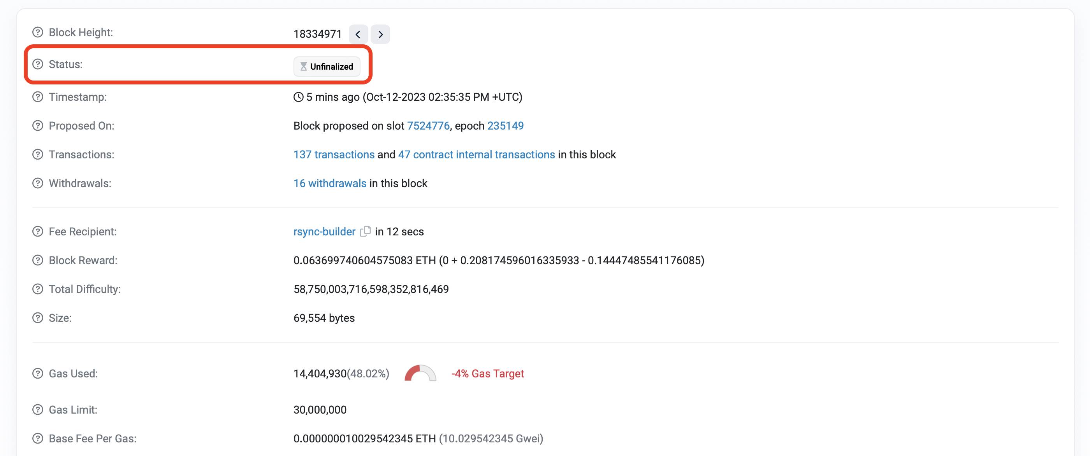1090x456 pixels.
Task: Click help icon beside Fee Recipient
Action: point(38,232)
